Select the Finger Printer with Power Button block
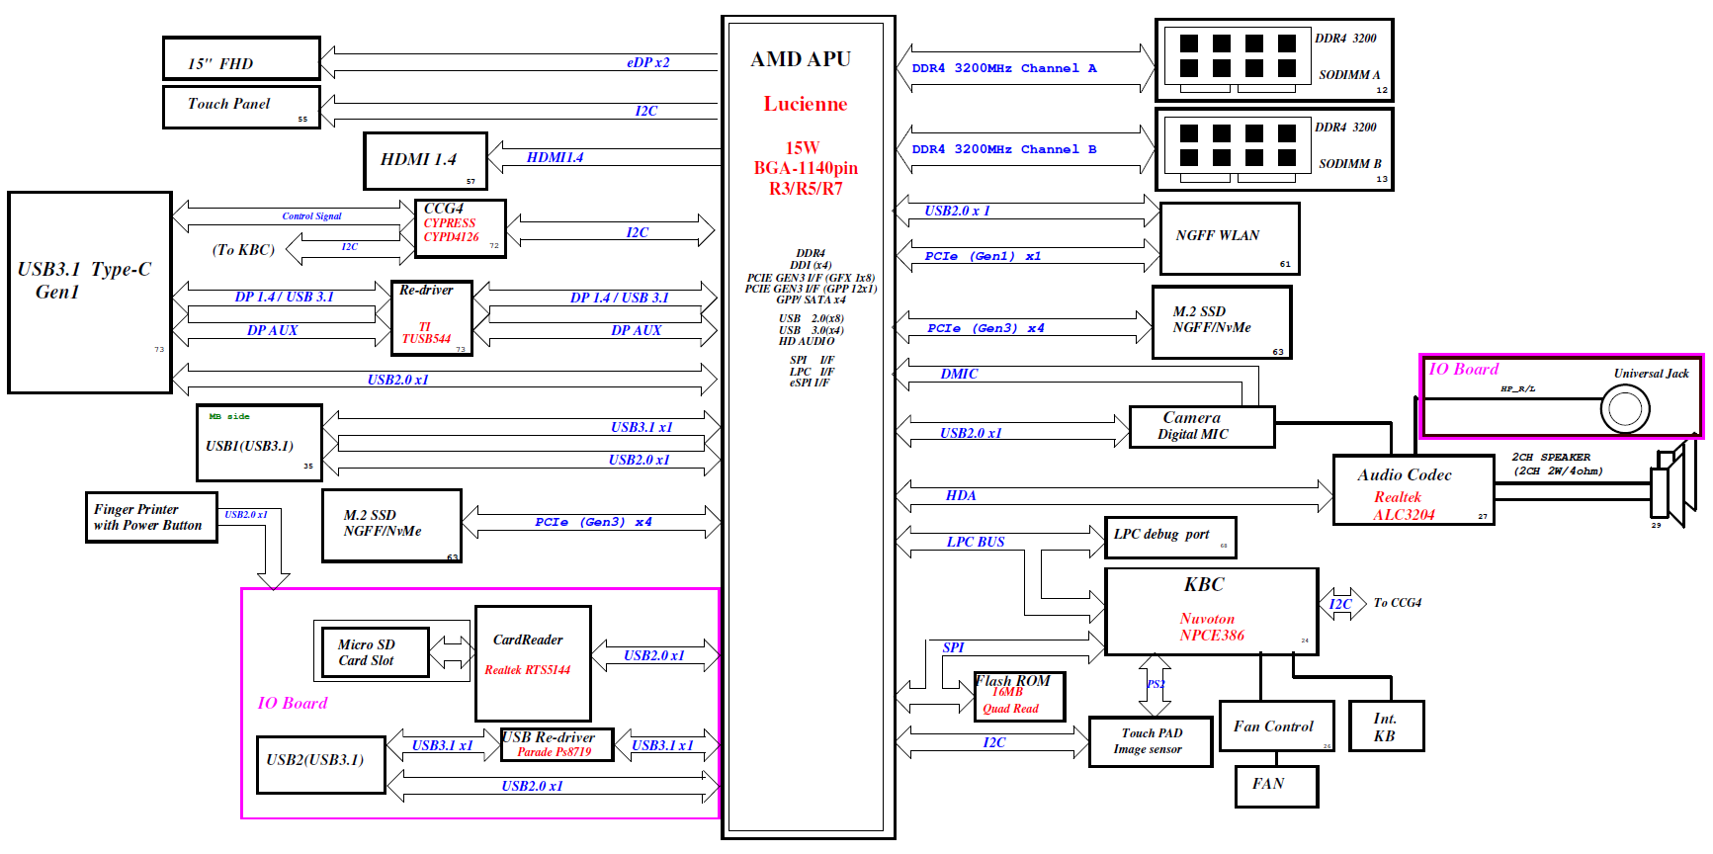Screen dimensions: 1713x854 (150, 518)
